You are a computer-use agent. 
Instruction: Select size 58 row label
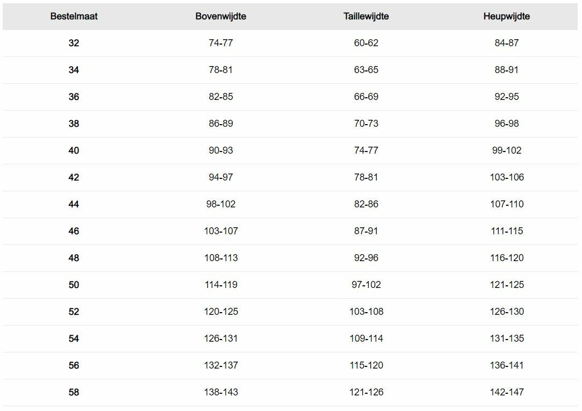click(x=74, y=392)
